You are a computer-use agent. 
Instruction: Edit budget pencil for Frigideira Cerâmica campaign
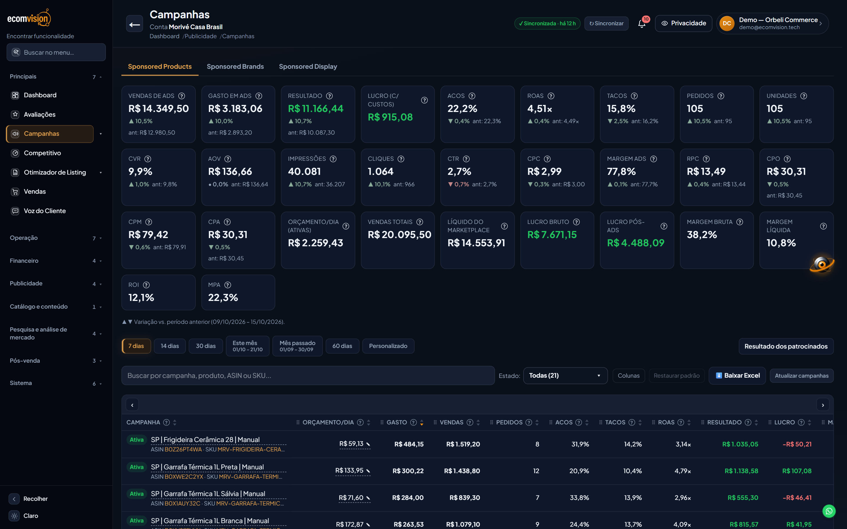[368, 444]
